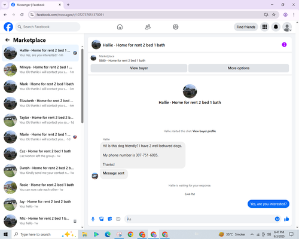The image size is (299, 239).
Task: Click the View buyer button
Action: pyautogui.click(x=139, y=68)
